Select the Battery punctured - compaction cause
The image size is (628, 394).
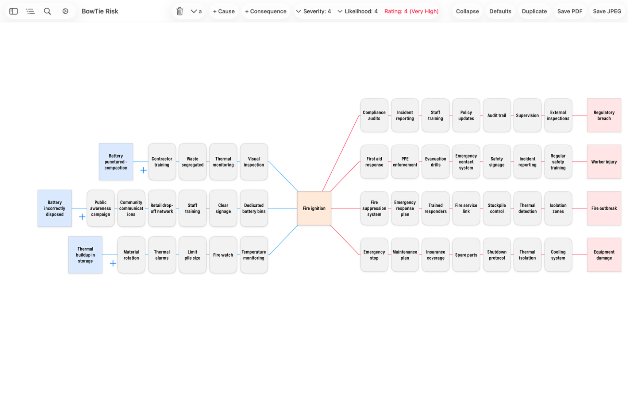click(x=116, y=162)
